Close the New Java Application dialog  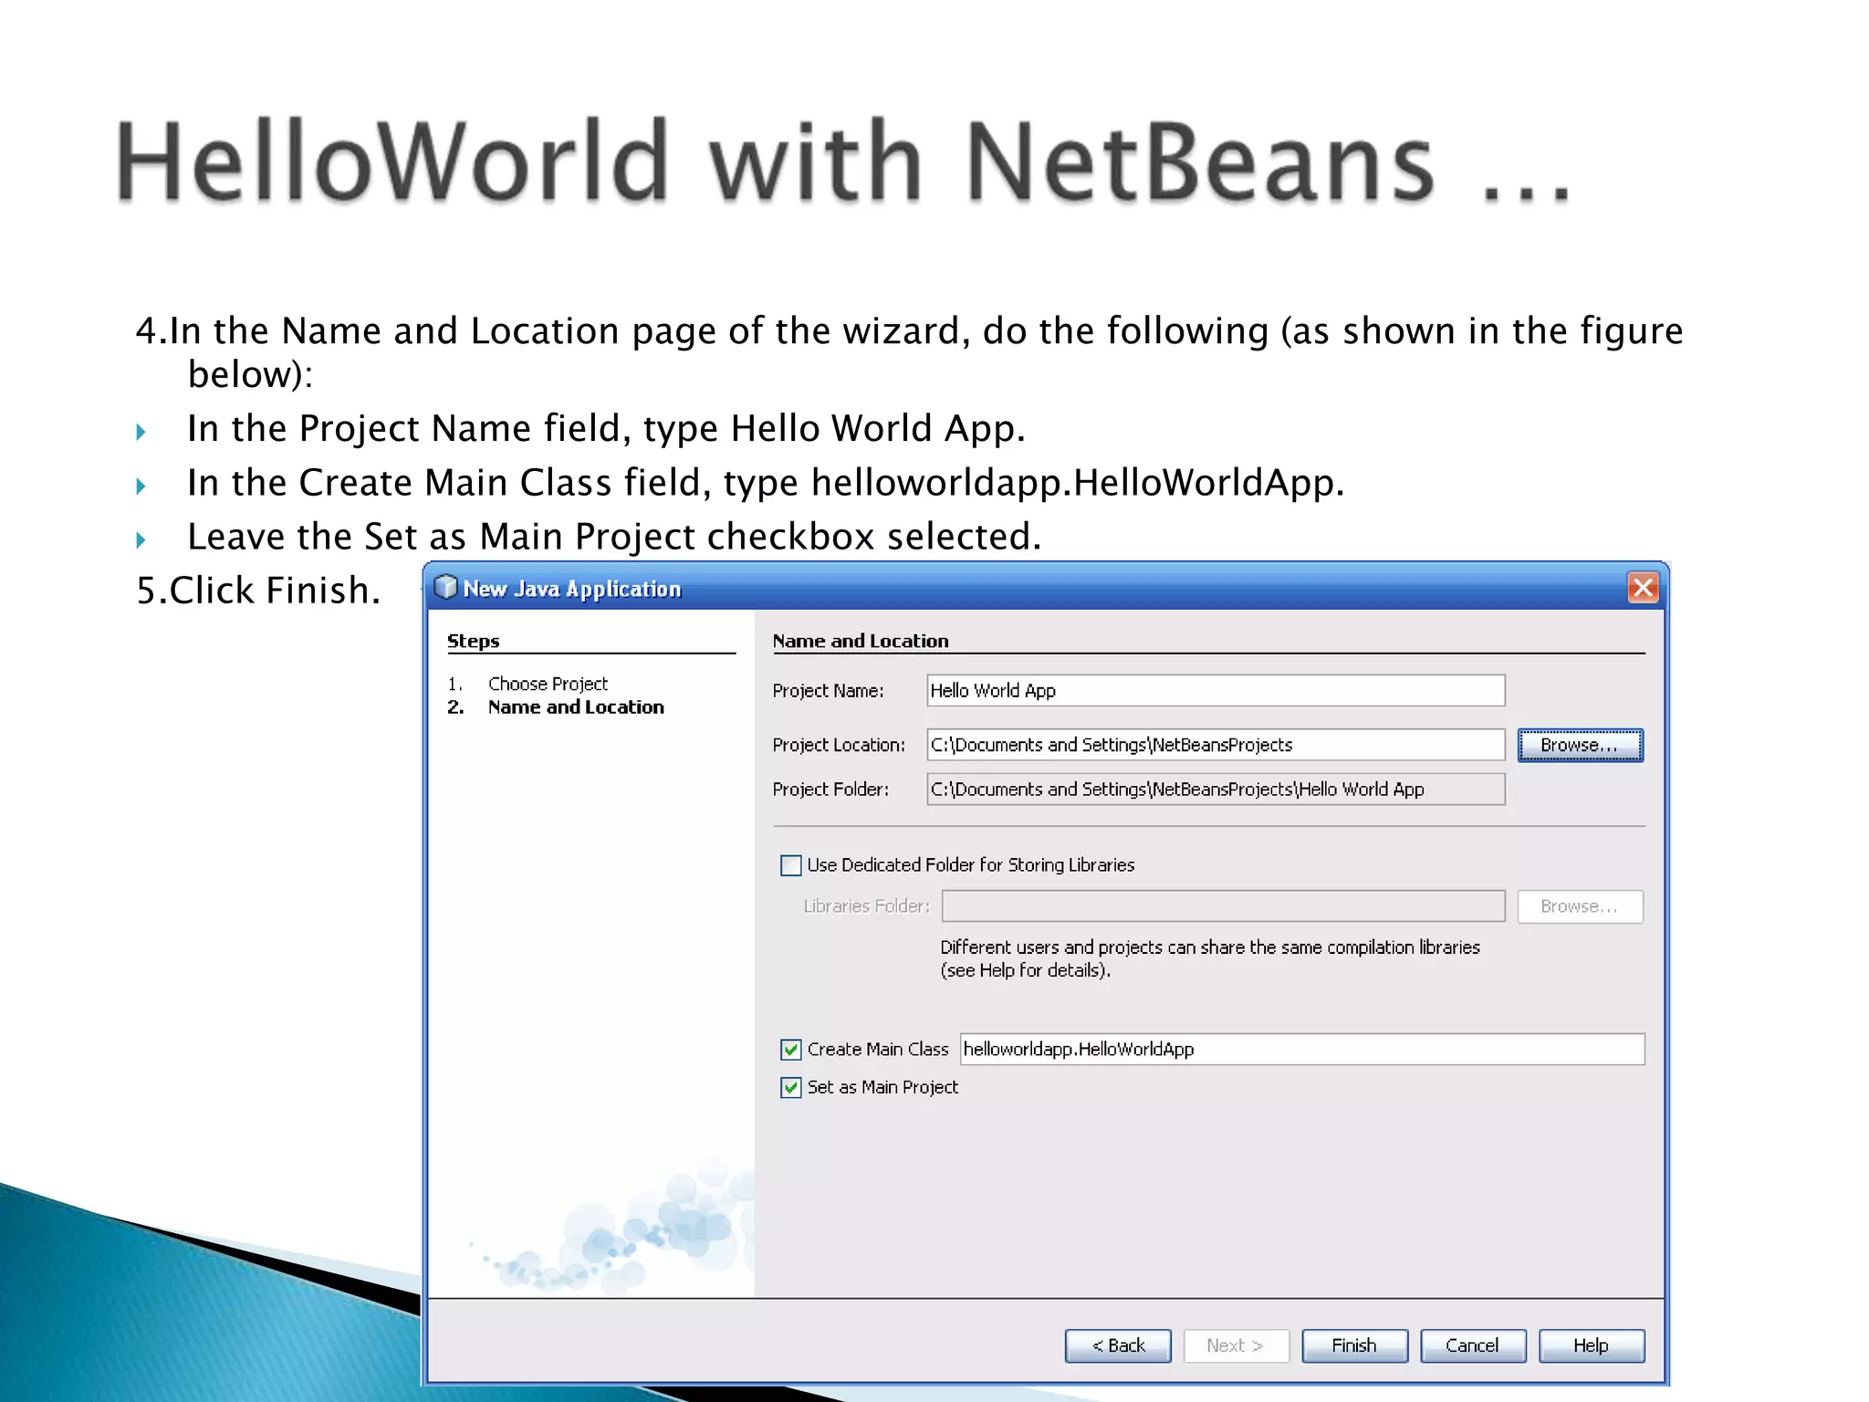tap(1643, 588)
